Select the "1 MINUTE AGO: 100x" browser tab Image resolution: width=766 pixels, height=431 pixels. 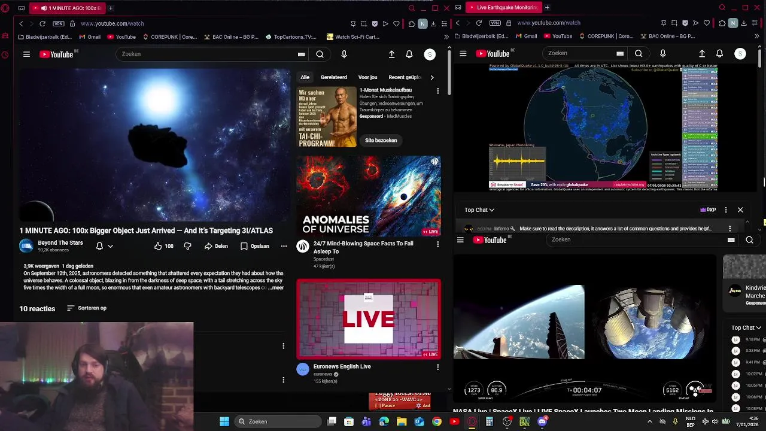[67, 8]
